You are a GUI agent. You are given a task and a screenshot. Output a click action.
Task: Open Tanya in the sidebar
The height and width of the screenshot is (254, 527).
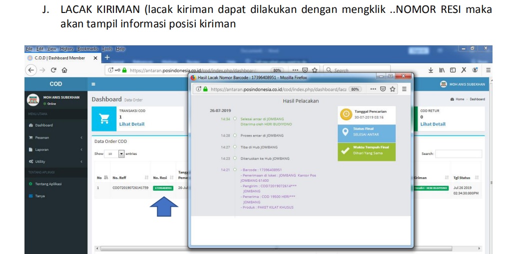point(39,196)
